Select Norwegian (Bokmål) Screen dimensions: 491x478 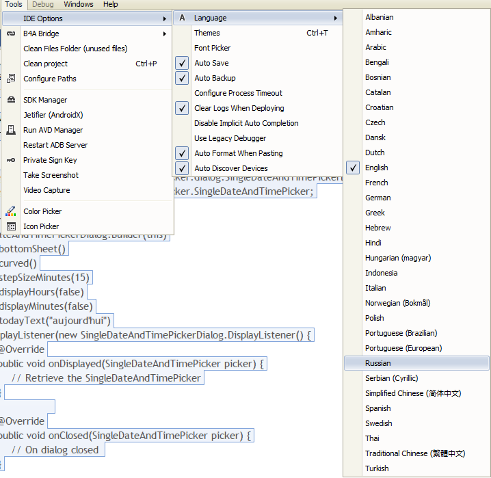(x=398, y=303)
